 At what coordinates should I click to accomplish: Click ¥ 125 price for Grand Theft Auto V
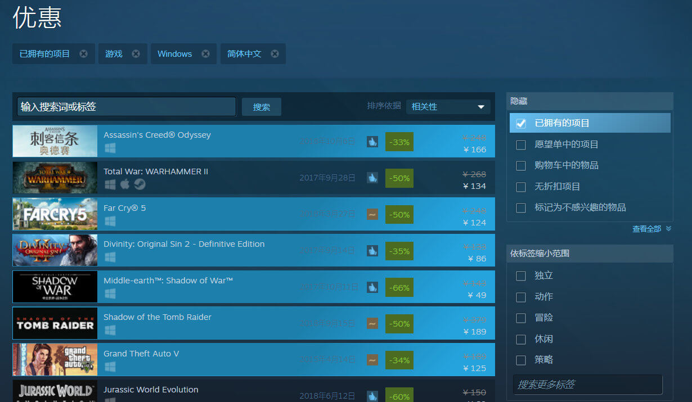coord(475,368)
